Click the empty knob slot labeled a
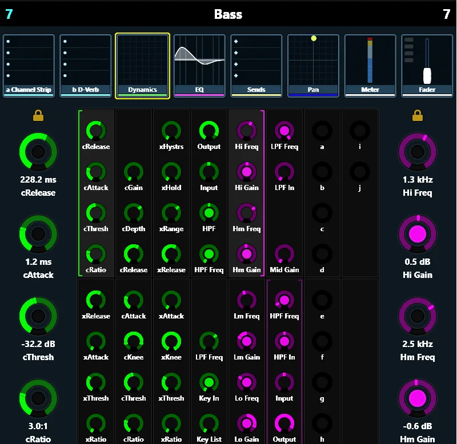Image resolution: width=457 pixels, height=444 pixels. pos(322,131)
